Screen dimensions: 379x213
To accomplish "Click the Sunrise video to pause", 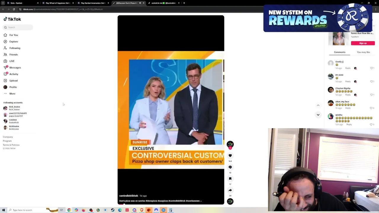I will click(x=171, y=110).
